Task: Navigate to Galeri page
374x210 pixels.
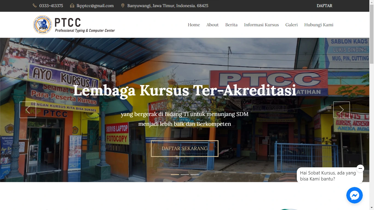Action: point(291,25)
